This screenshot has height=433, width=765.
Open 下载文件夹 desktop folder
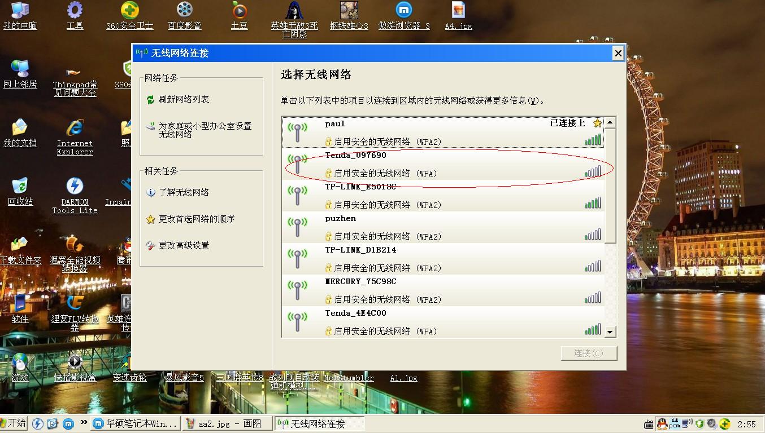20,250
